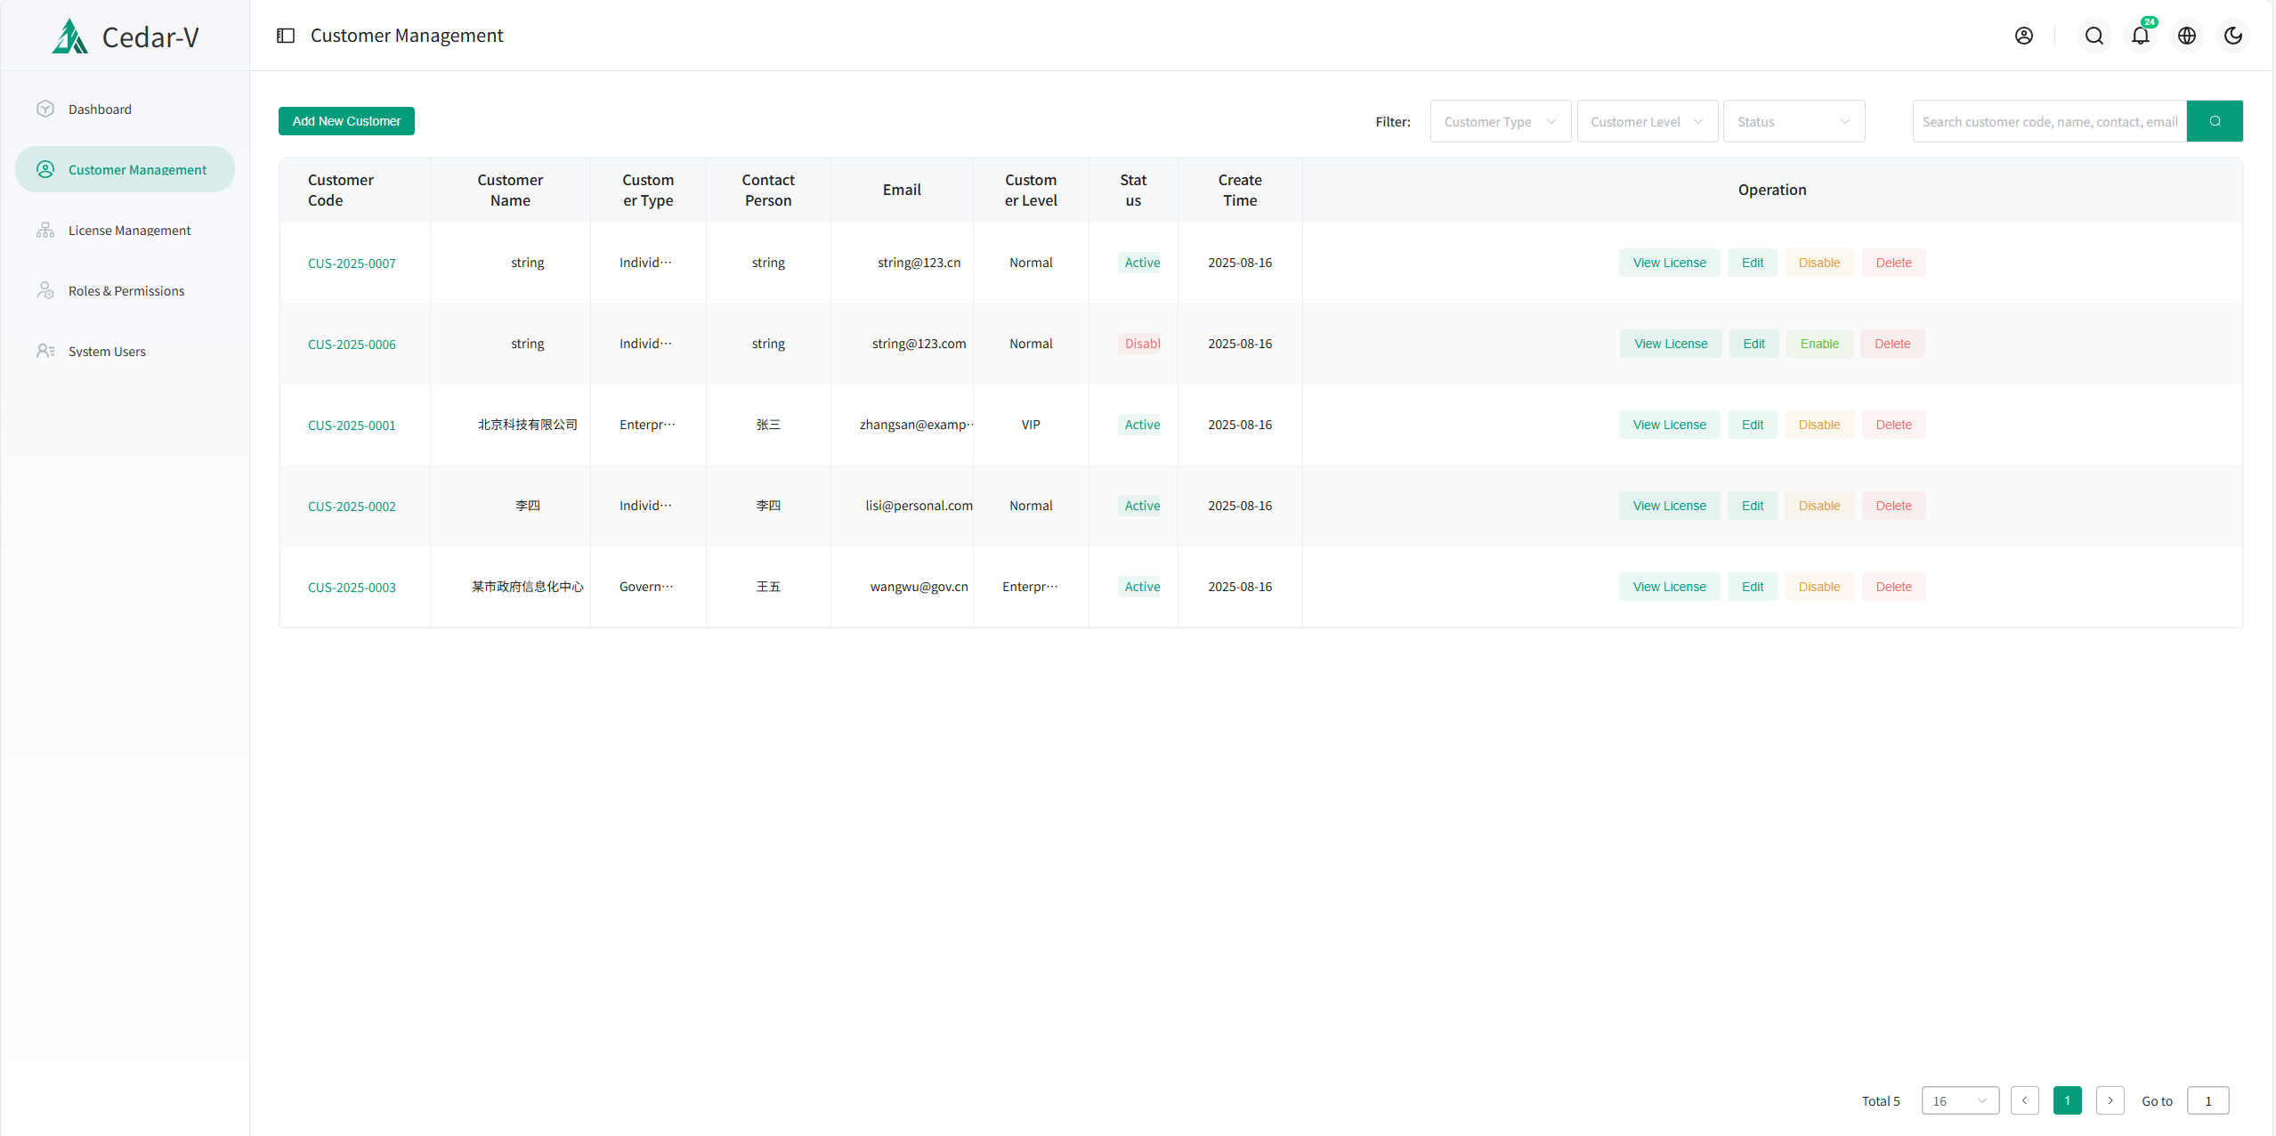Image resolution: width=2276 pixels, height=1136 pixels.
Task: Collapse the sidebar using the panel icon
Action: pyautogui.click(x=286, y=36)
